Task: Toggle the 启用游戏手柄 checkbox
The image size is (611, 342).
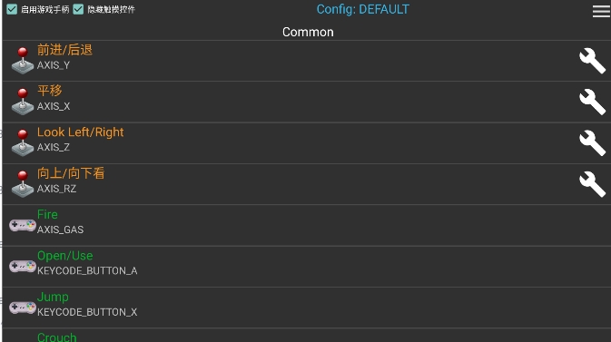Action: [12, 9]
